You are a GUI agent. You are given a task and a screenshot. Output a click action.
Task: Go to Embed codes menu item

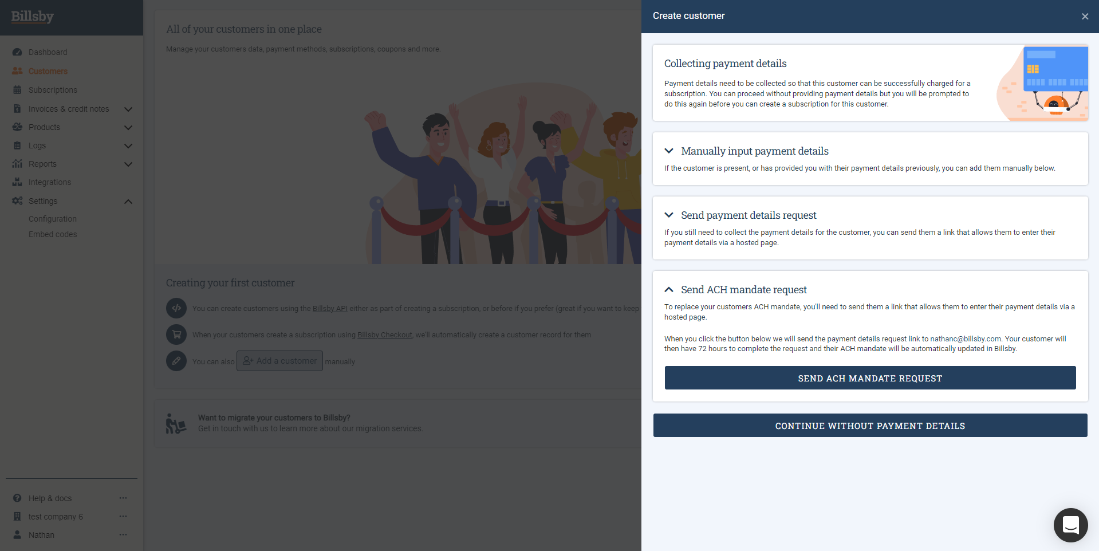53,234
